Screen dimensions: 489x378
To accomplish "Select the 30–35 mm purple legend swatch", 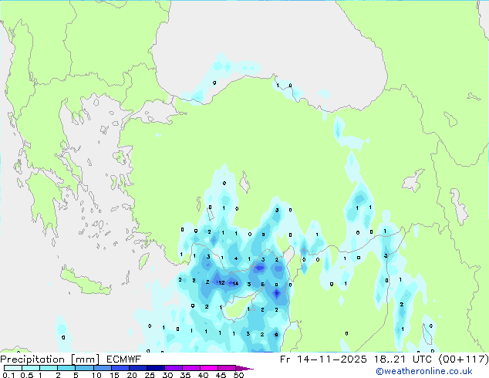I will 174,368.
